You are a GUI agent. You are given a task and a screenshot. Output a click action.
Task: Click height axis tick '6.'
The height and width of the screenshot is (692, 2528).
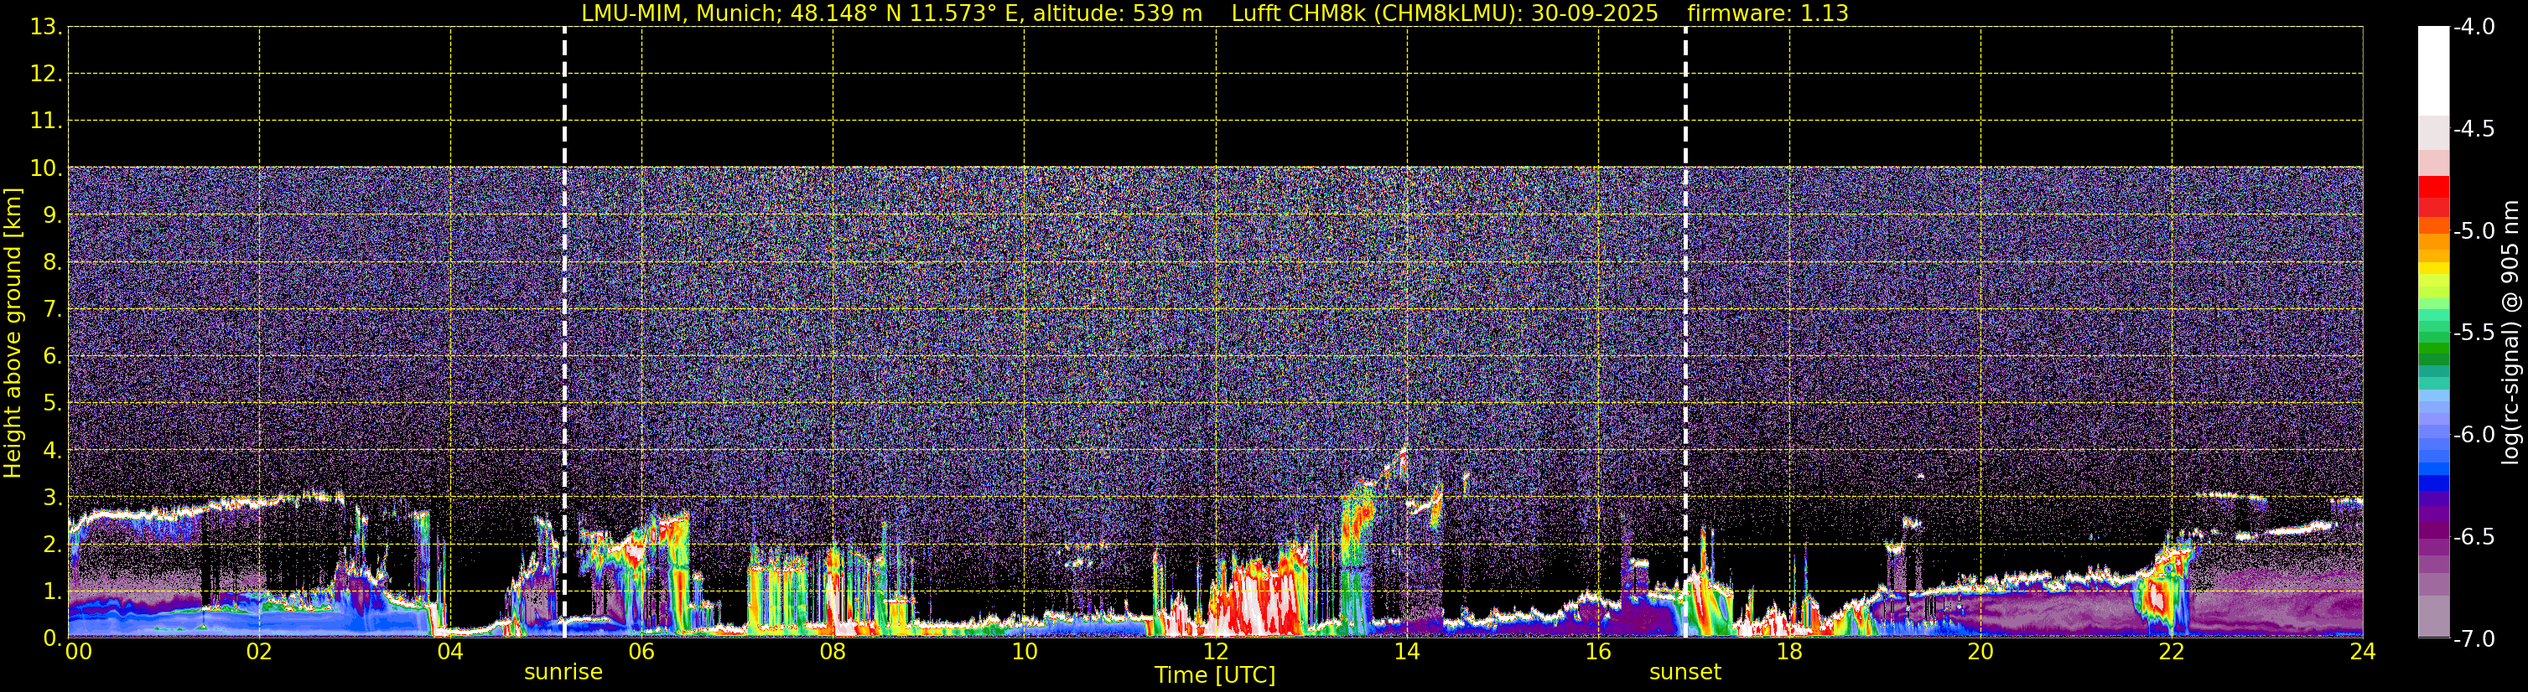pyautogui.click(x=52, y=356)
